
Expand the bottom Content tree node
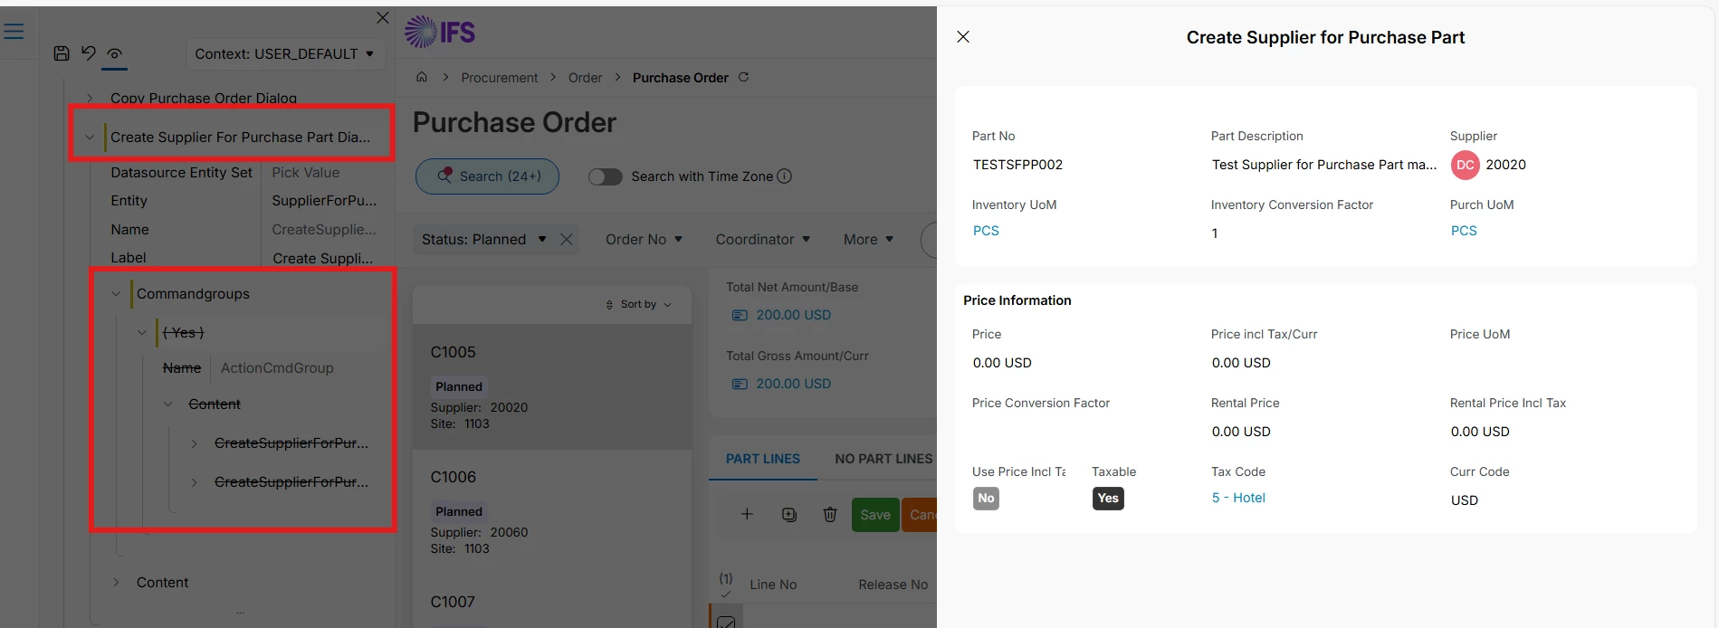pos(115,583)
